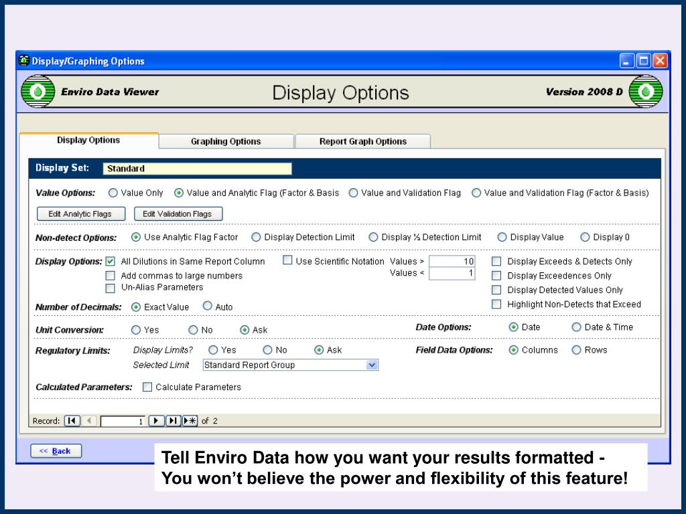This screenshot has height=514, width=686.
Task: Open Selected Limit dropdown arrow
Action: pos(372,365)
